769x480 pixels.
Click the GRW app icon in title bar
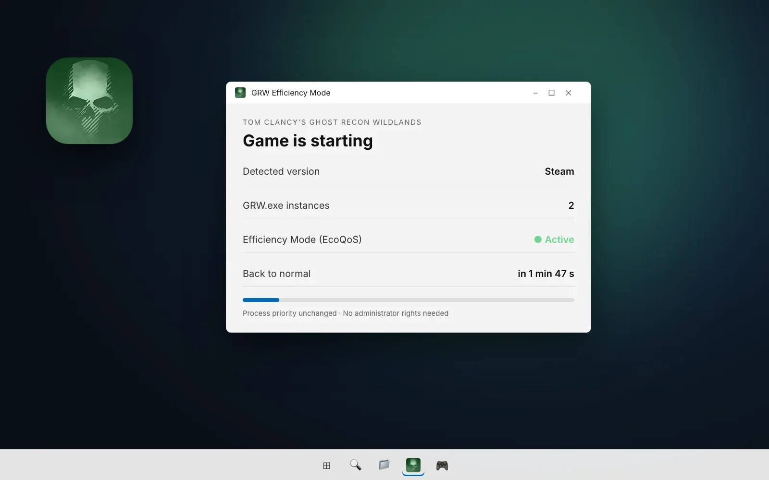click(240, 93)
